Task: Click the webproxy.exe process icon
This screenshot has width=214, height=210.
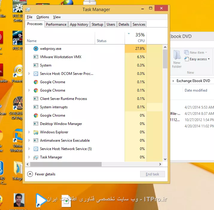Action: 36,49
